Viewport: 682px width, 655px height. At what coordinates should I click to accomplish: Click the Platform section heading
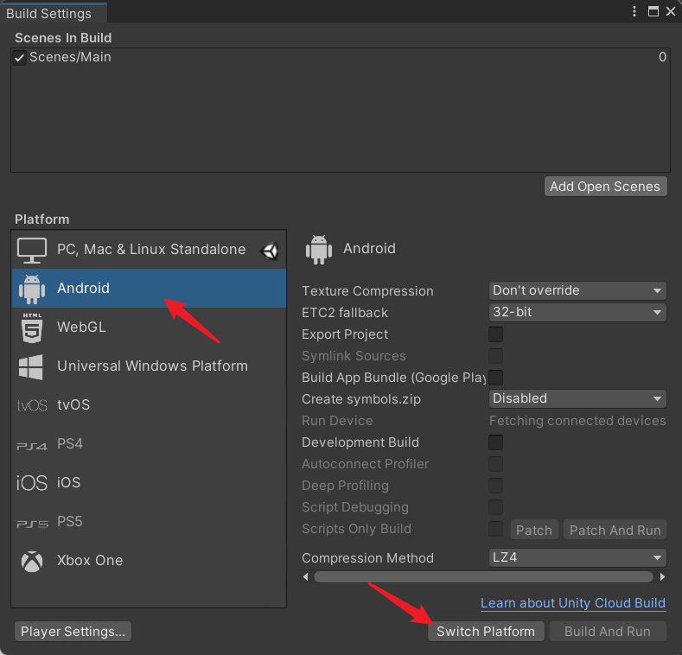pyautogui.click(x=41, y=219)
